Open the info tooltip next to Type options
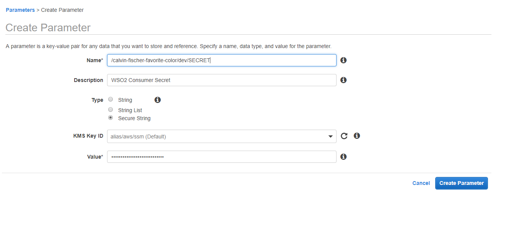Image resolution: width=509 pixels, height=225 pixels. click(158, 100)
